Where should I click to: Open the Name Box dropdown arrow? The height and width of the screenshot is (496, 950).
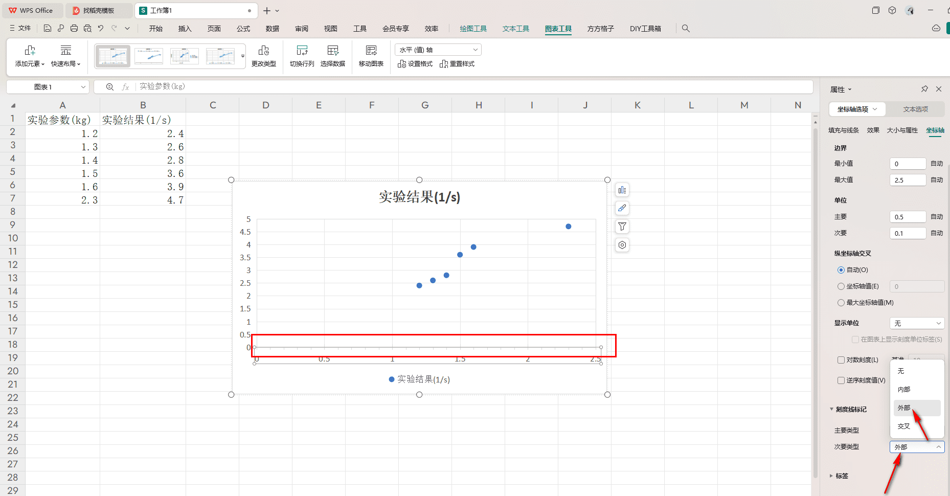coord(83,87)
